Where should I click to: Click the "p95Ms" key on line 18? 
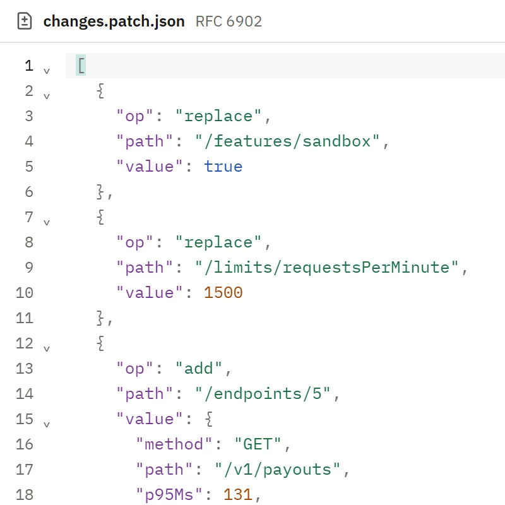[169, 495]
